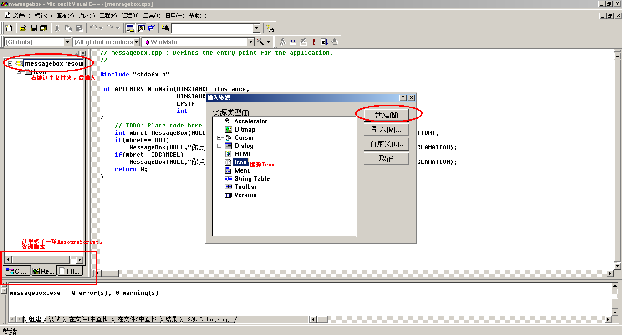The image size is (622, 335).
Task: Switch to the FileView tab
Action: tap(70, 271)
